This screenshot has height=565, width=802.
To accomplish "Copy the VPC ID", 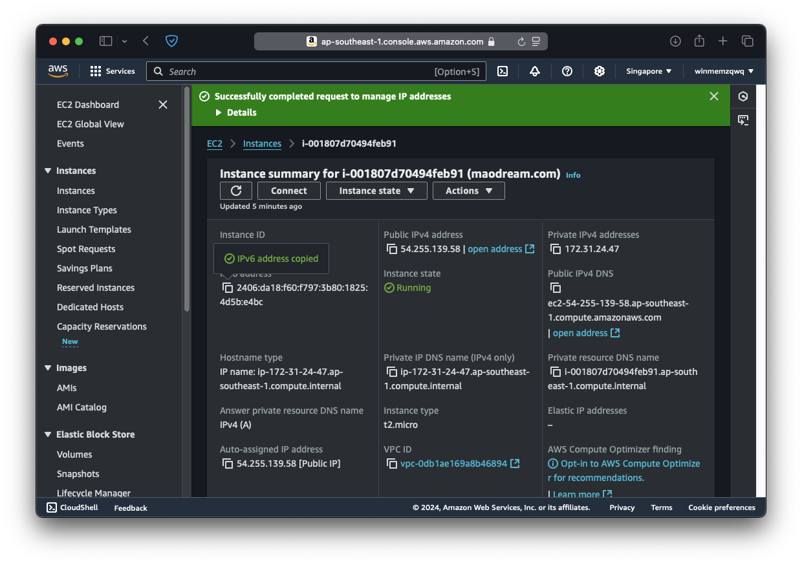I will 392,464.
